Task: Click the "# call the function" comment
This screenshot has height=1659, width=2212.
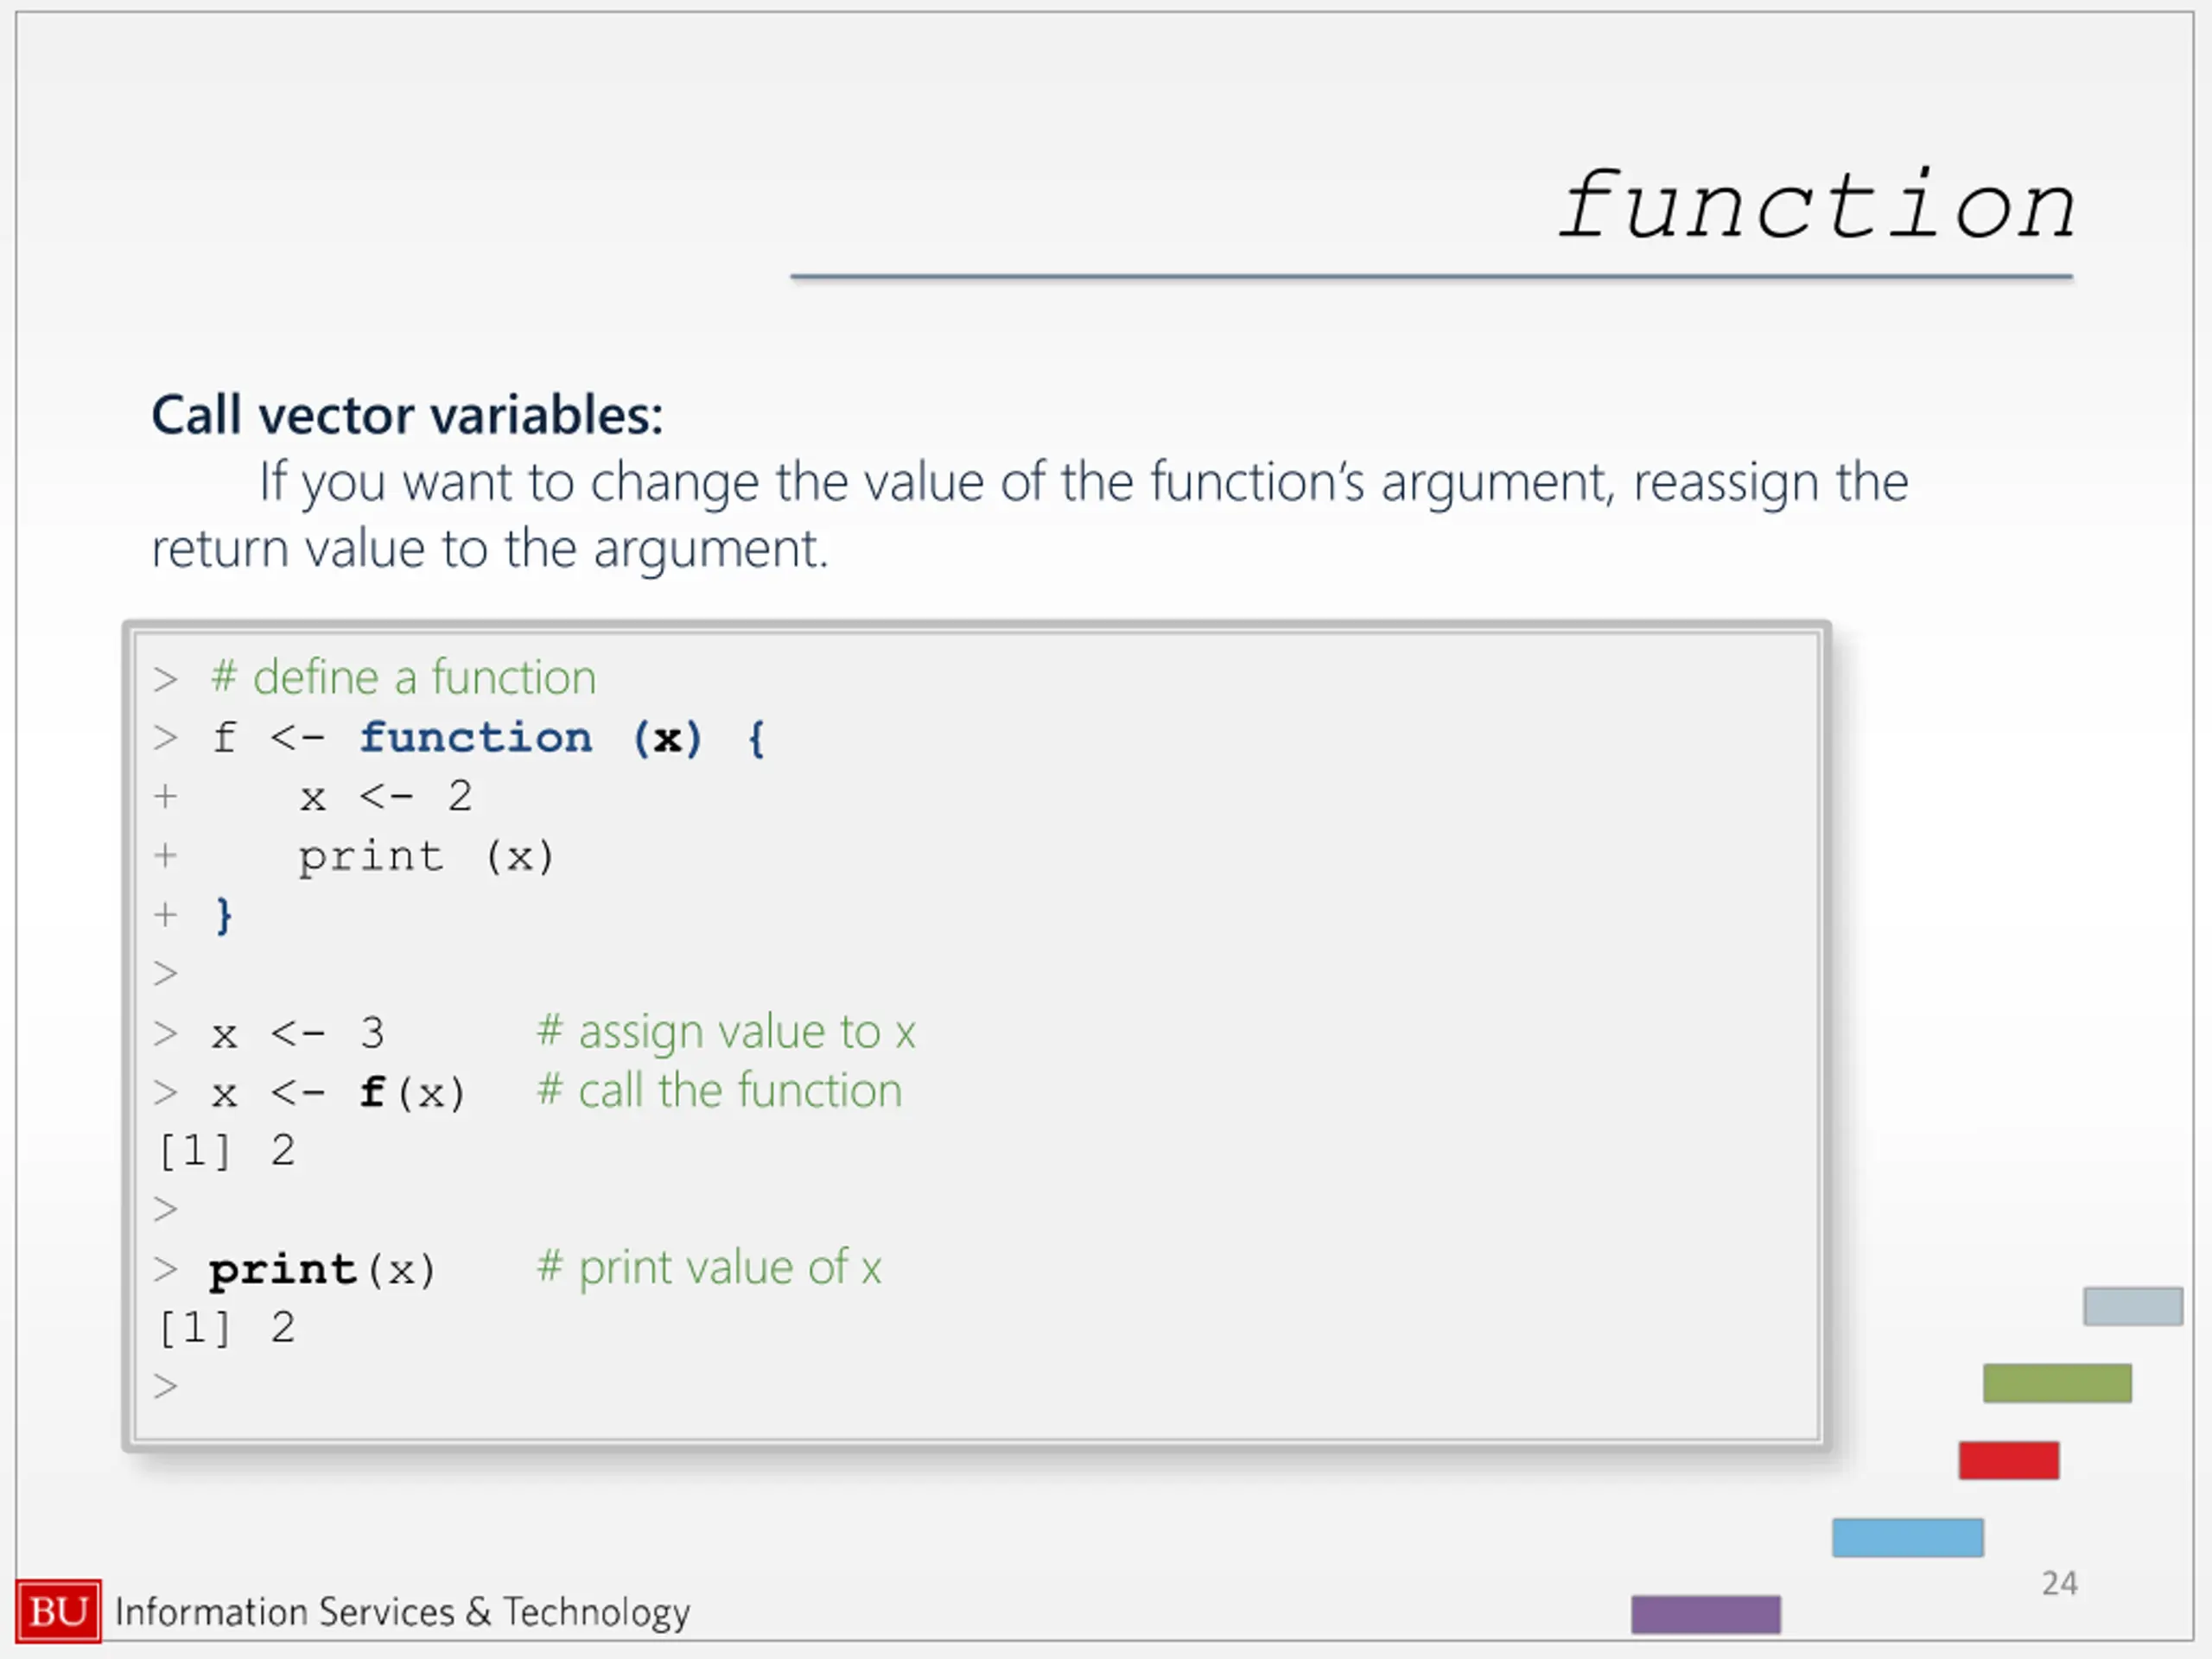Action: click(x=720, y=1090)
